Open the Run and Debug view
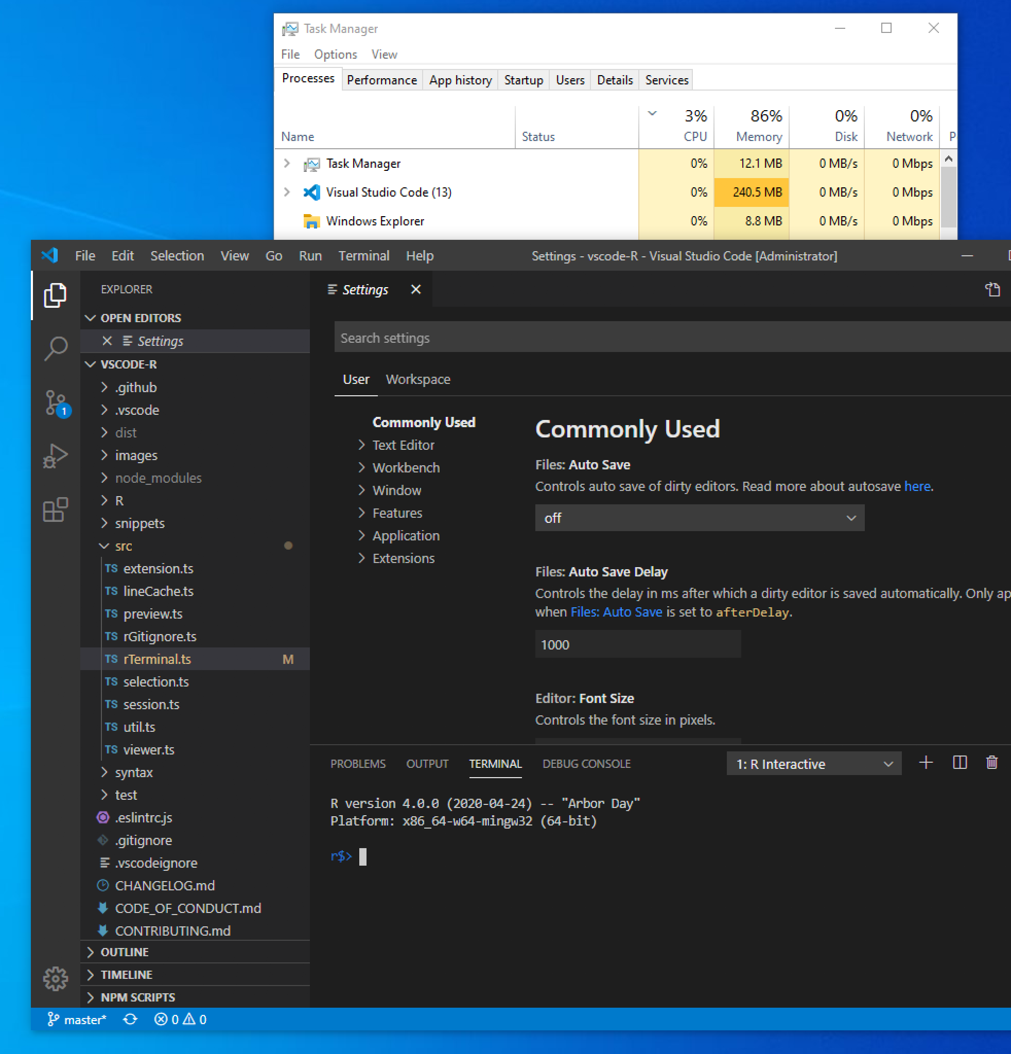 point(56,456)
